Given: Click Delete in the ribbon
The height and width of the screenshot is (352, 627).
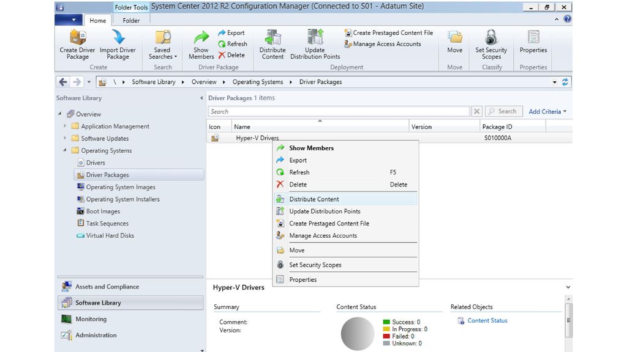Looking at the screenshot, I should point(231,55).
